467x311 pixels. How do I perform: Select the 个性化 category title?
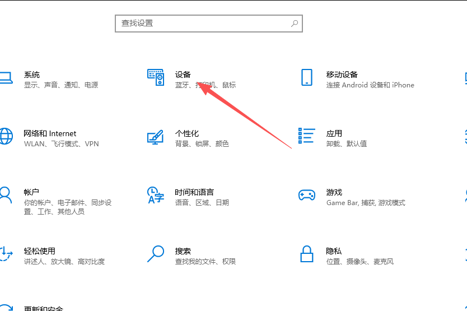coord(186,133)
